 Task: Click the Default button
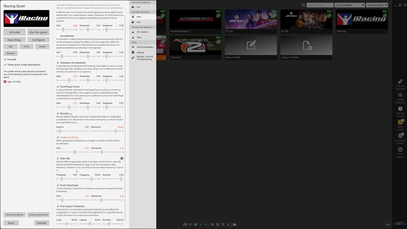tap(42, 223)
